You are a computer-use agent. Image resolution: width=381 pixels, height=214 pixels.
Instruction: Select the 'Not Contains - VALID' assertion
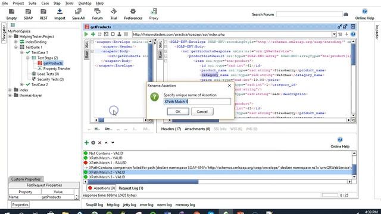pyautogui.click(x=106, y=153)
